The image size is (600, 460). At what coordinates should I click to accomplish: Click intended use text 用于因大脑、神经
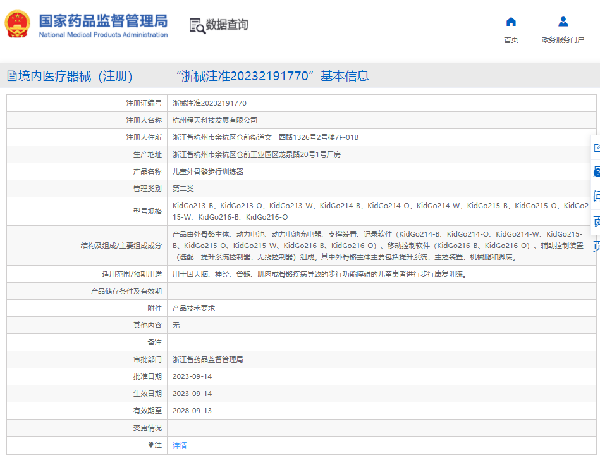321,274
